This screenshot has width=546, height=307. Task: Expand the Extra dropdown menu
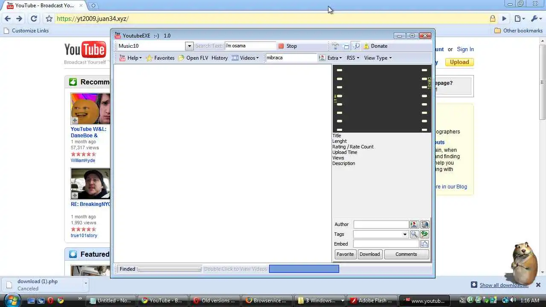coord(335,58)
